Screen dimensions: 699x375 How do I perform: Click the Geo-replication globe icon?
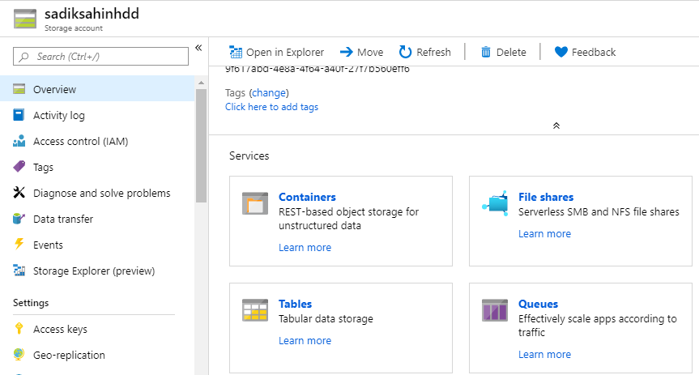point(19,355)
